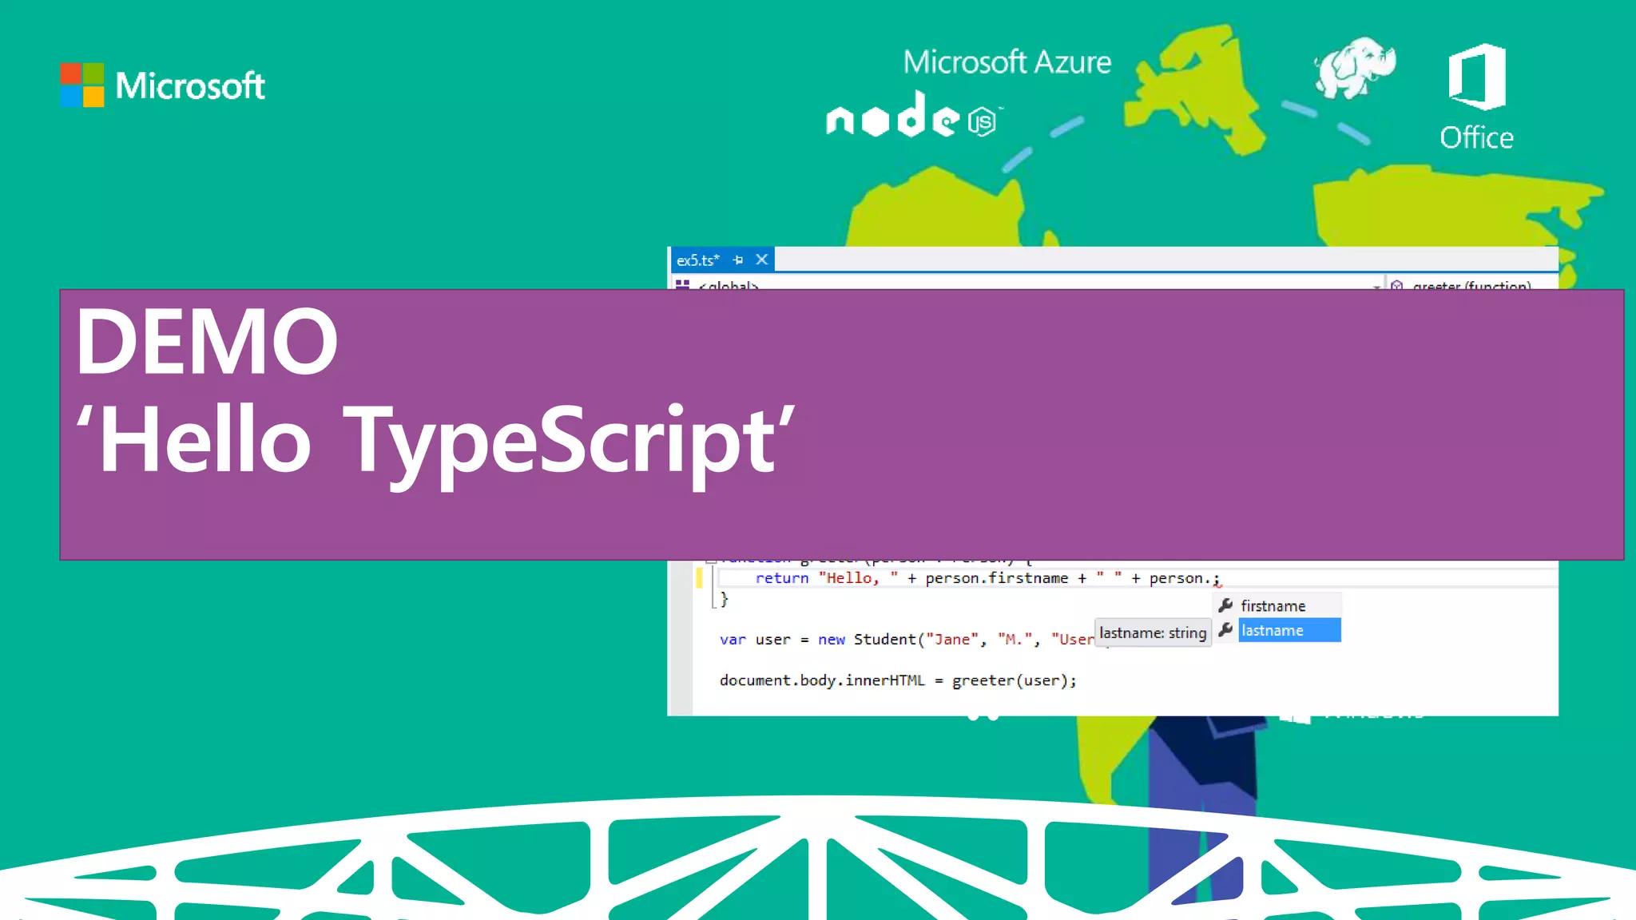1636x920 pixels.
Task: Click the wrench icon beside firstname
Action: [x=1226, y=605]
